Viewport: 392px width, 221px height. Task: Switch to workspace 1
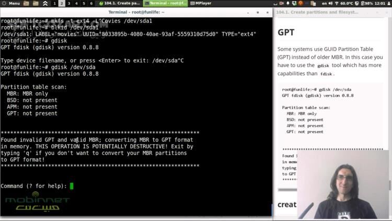pyautogui.click(x=54, y=3)
